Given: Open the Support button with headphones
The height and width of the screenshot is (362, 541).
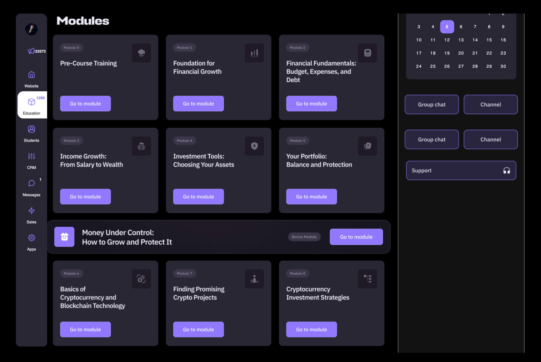Looking at the screenshot, I should [461, 170].
